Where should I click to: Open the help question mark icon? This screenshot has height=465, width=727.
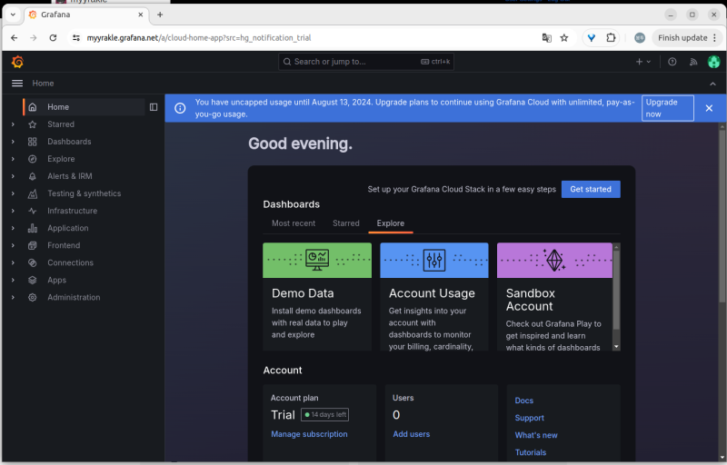tap(672, 62)
